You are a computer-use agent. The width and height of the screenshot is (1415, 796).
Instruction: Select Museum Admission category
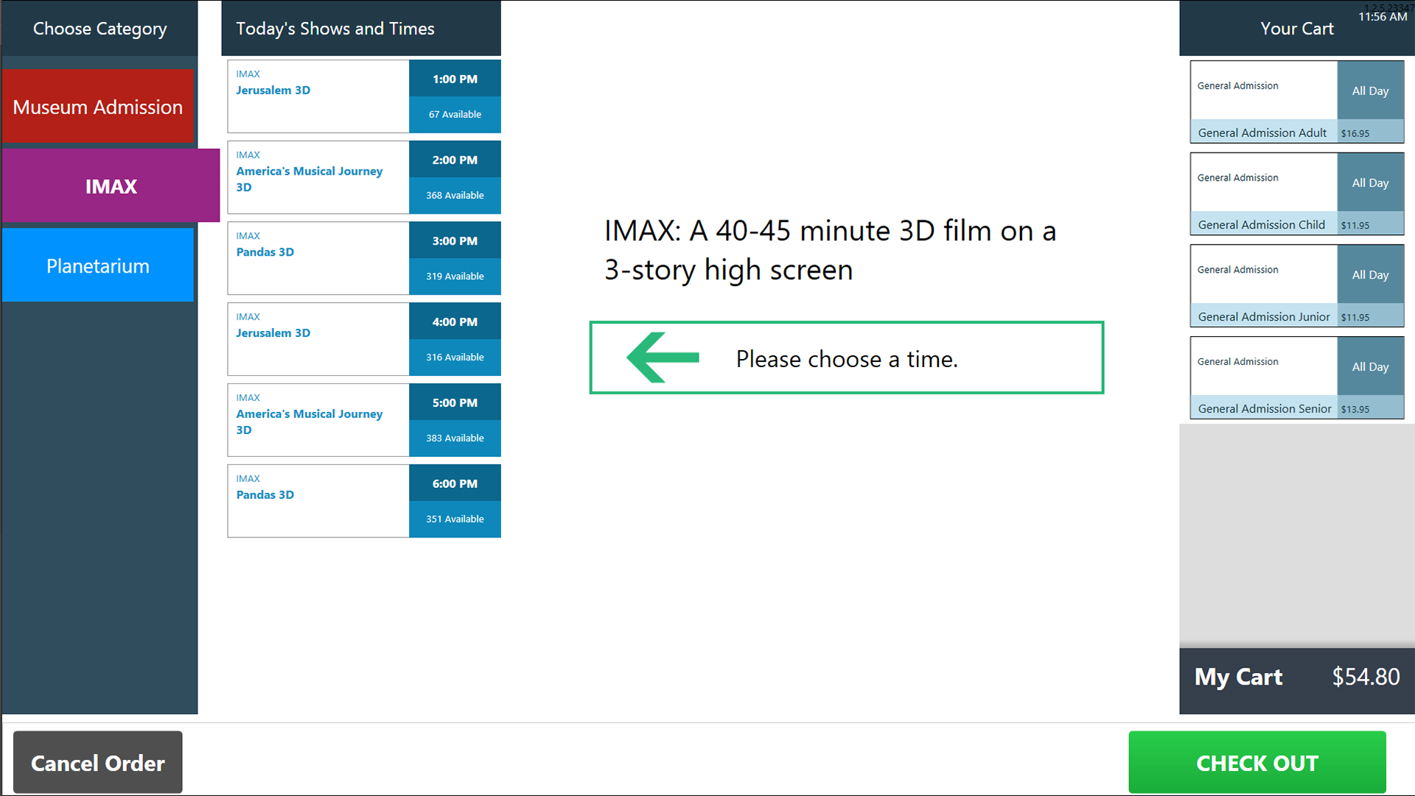click(x=98, y=108)
